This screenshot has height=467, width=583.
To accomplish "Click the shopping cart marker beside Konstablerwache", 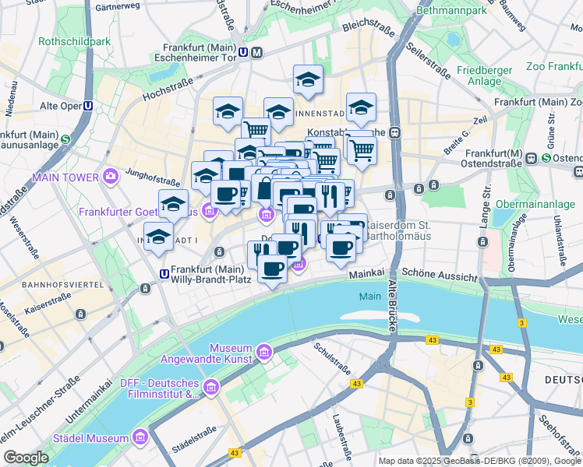I will tap(362, 153).
